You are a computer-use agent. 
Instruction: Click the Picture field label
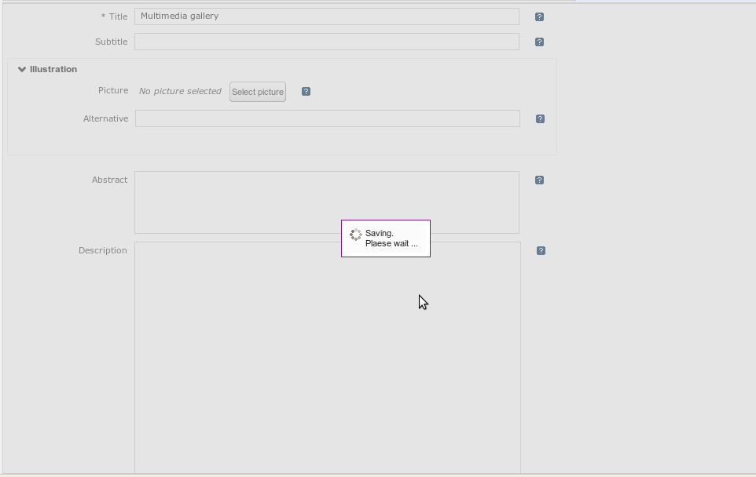[x=113, y=90]
